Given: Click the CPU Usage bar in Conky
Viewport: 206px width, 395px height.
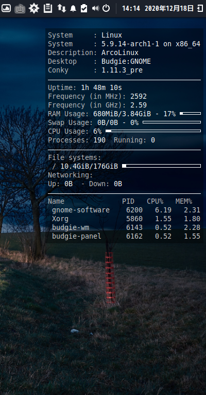Looking at the screenshot, I should (153, 131).
